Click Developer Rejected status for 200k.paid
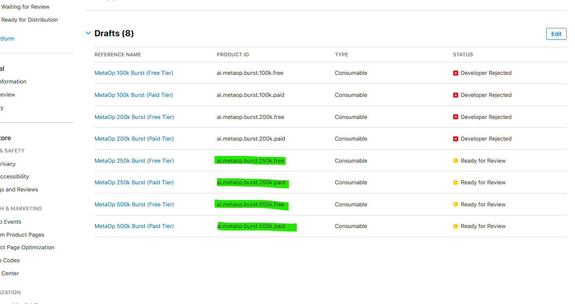The height and width of the screenshot is (304, 575). tap(486, 139)
